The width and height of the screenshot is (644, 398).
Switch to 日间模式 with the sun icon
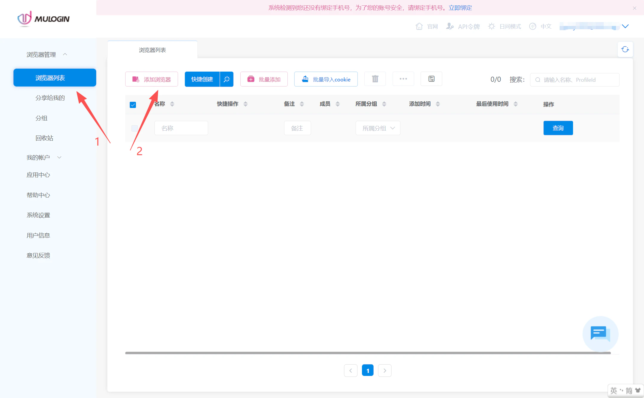(x=491, y=26)
